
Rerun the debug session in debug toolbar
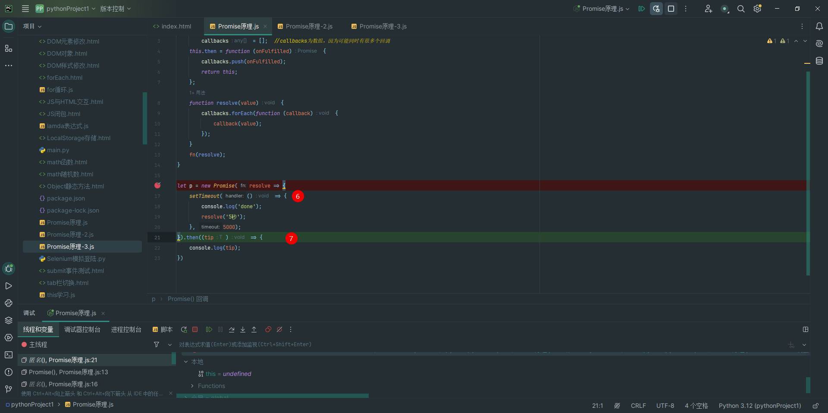[x=184, y=329]
